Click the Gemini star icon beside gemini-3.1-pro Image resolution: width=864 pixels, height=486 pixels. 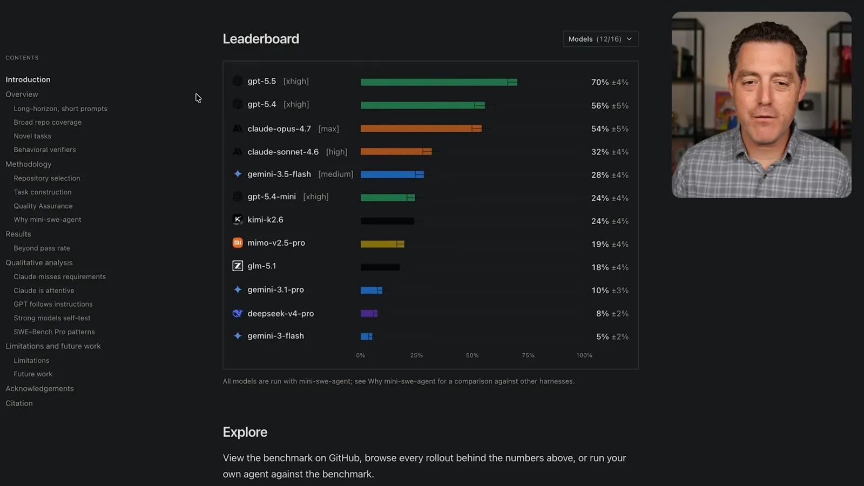pos(238,289)
